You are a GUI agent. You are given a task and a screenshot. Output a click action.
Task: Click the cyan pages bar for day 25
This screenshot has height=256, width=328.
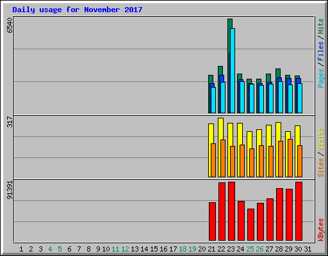(x=252, y=99)
